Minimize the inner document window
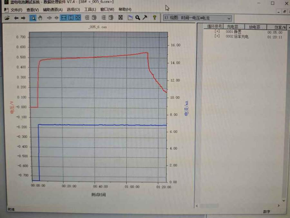 [x=278, y=12]
